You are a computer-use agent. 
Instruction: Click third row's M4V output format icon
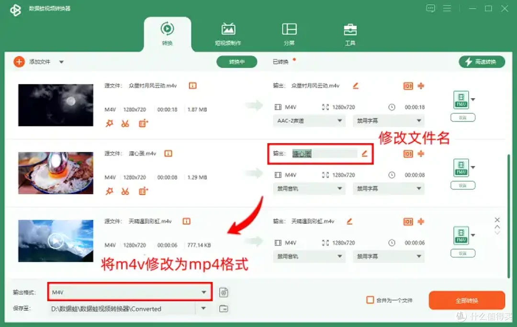[x=461, y=236]
